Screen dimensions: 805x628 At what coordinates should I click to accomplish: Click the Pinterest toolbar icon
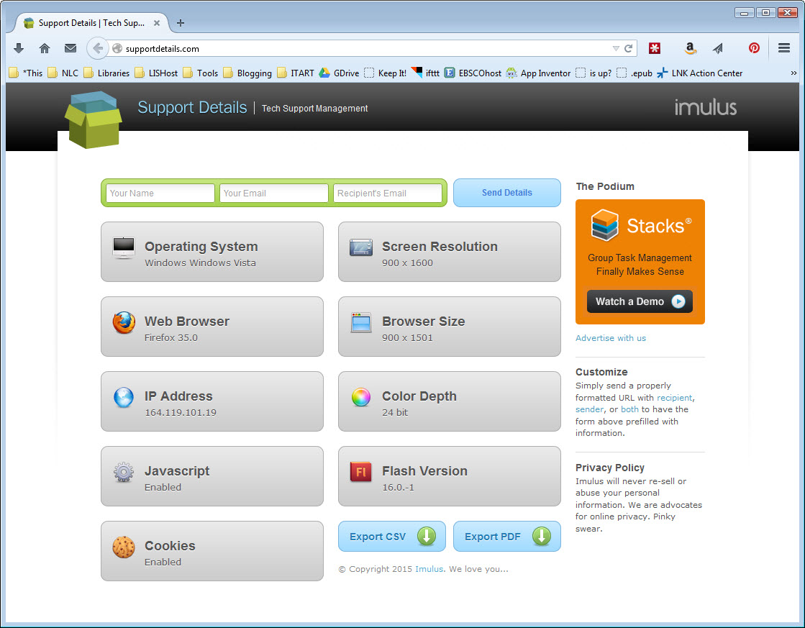click(754, 49)
